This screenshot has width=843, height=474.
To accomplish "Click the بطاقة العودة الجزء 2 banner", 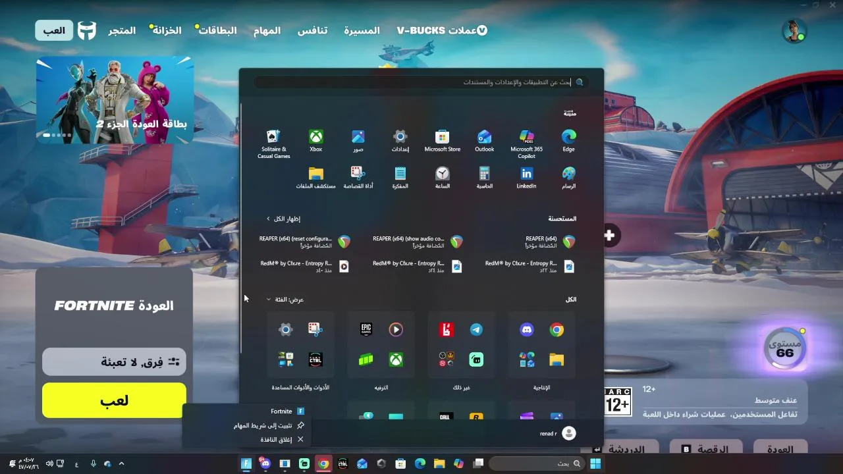I will coord(115,100).
